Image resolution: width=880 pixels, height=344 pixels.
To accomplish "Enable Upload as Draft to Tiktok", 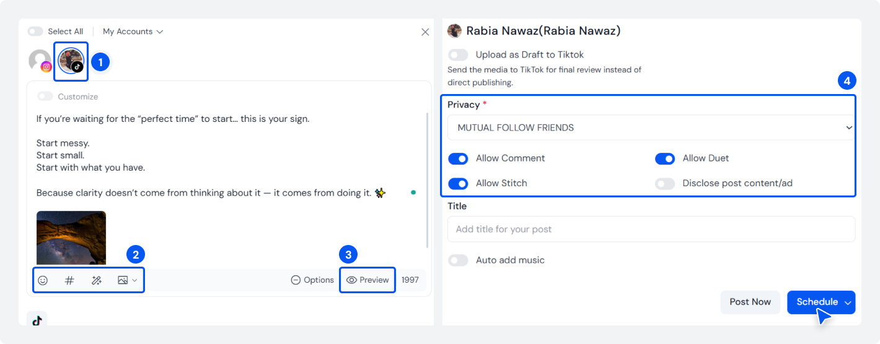I will tap(458, 54).
